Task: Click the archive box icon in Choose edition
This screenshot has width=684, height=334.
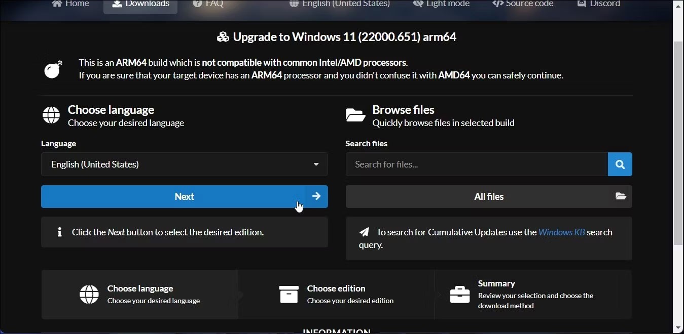Action: click(x=289, y=295)
